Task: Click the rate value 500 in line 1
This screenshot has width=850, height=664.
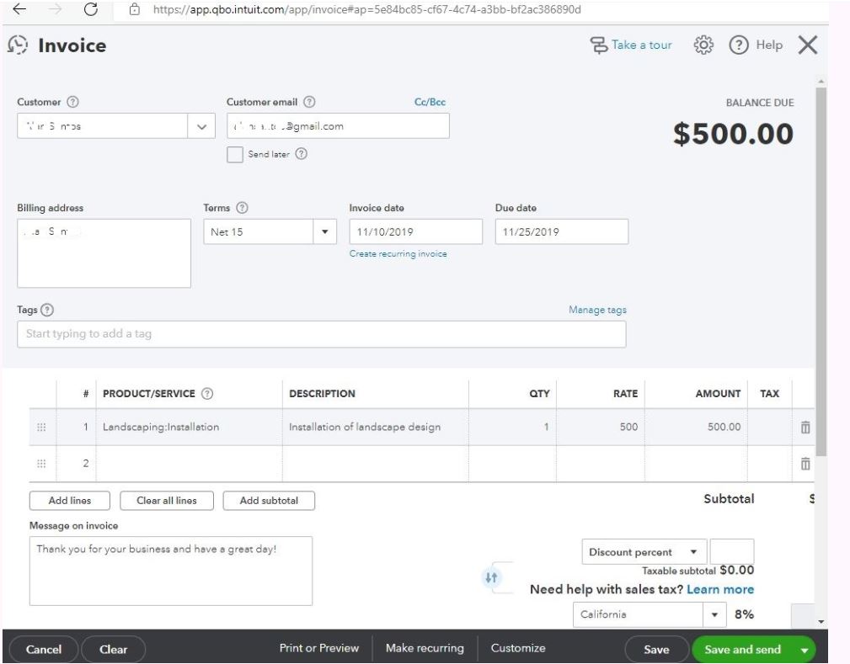Action: point(628,427)
